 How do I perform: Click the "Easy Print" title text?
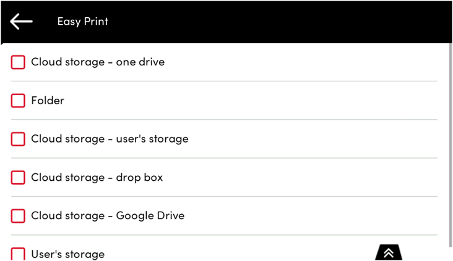(x=82, y=22)
